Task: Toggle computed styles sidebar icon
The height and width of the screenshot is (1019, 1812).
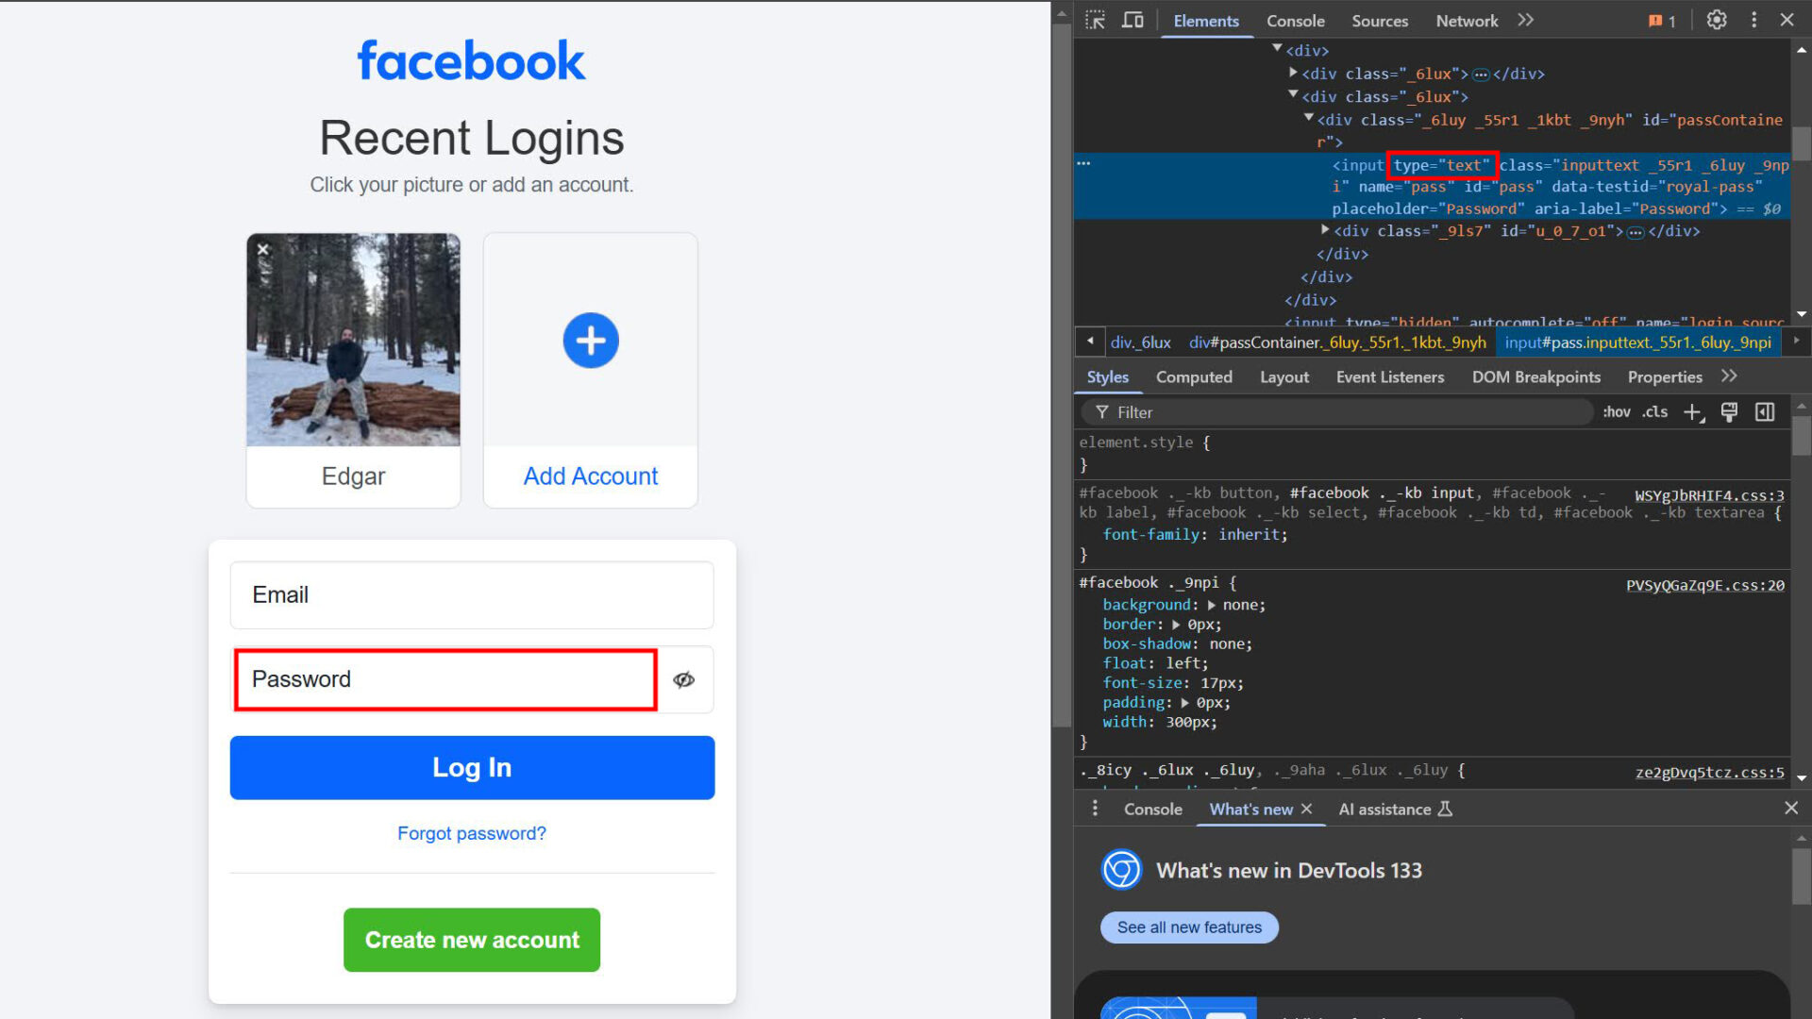Action: (x=1765, y=412)
